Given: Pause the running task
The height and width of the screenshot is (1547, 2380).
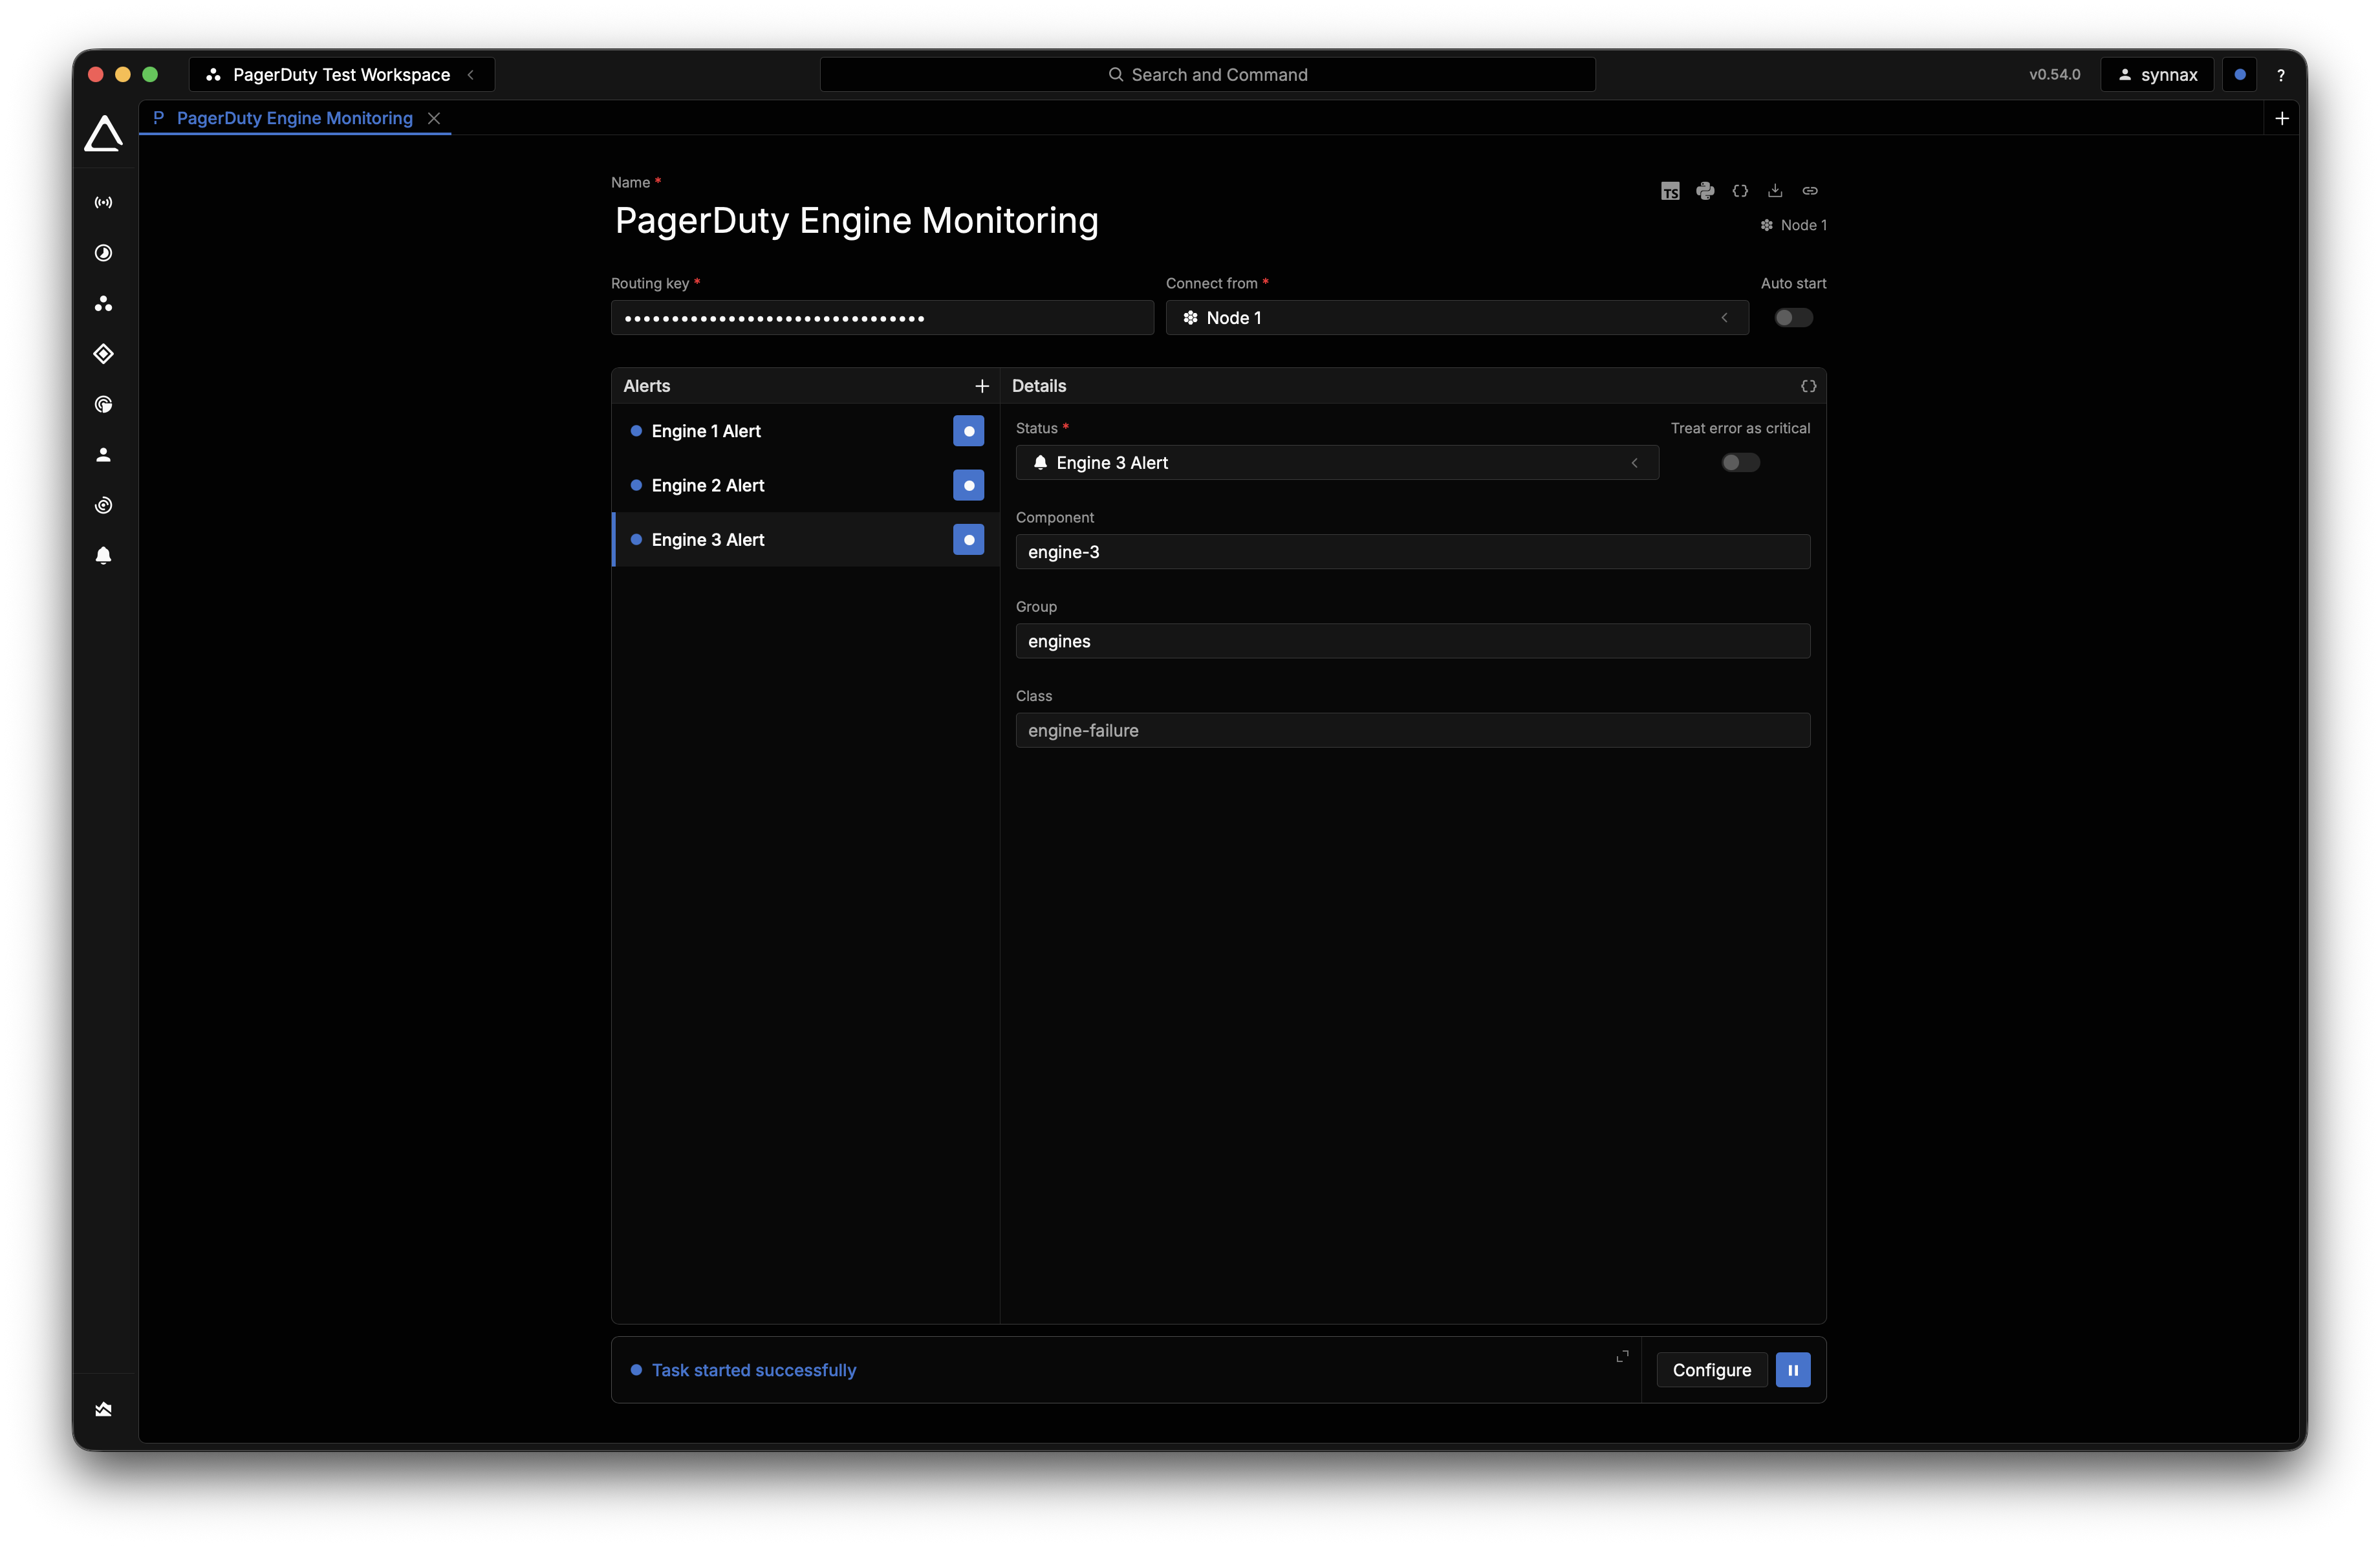Looking at the screenshot, I should pyautogui.click(x=1792, y=1370).
